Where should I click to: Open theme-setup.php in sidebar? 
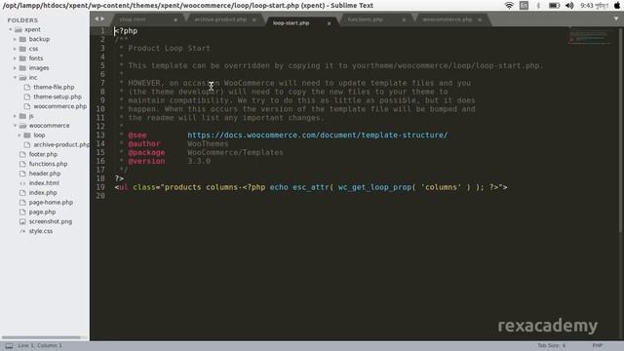tap(58, 97)
